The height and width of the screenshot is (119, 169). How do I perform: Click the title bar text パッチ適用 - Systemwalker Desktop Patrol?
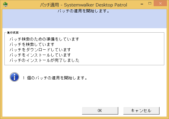(83, 5)
